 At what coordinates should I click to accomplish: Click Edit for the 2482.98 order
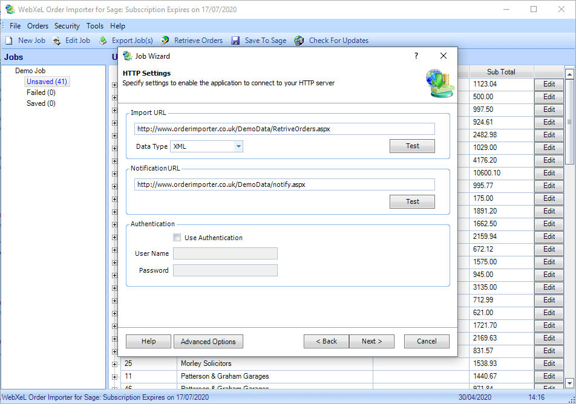click(549, 135)
